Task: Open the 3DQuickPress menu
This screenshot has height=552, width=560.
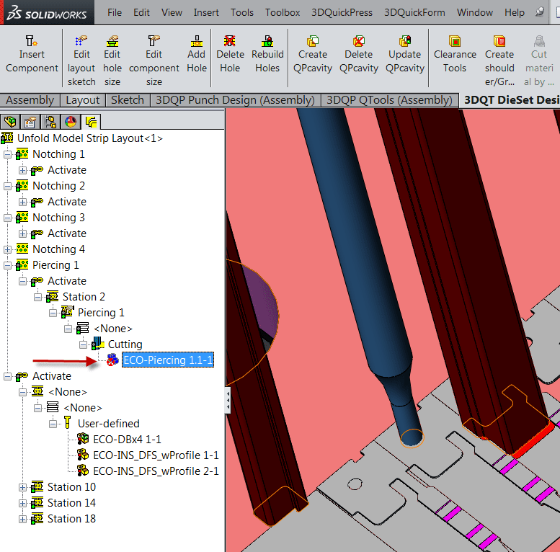Action: point(342,12)
